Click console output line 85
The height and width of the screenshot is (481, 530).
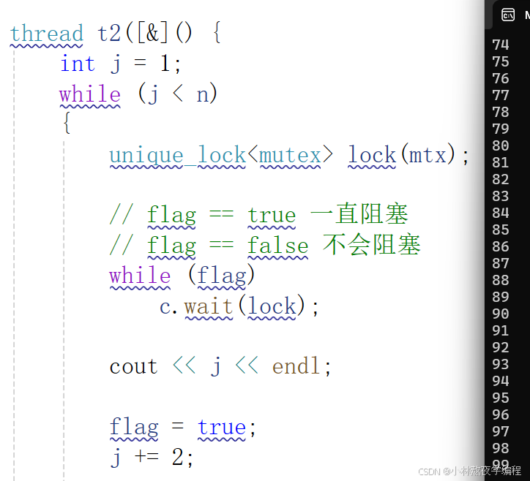click(500, 230)
